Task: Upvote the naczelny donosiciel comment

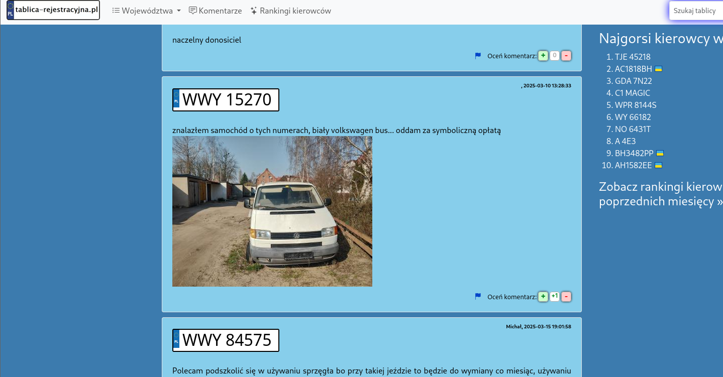Action: click(x=543, y=56)
